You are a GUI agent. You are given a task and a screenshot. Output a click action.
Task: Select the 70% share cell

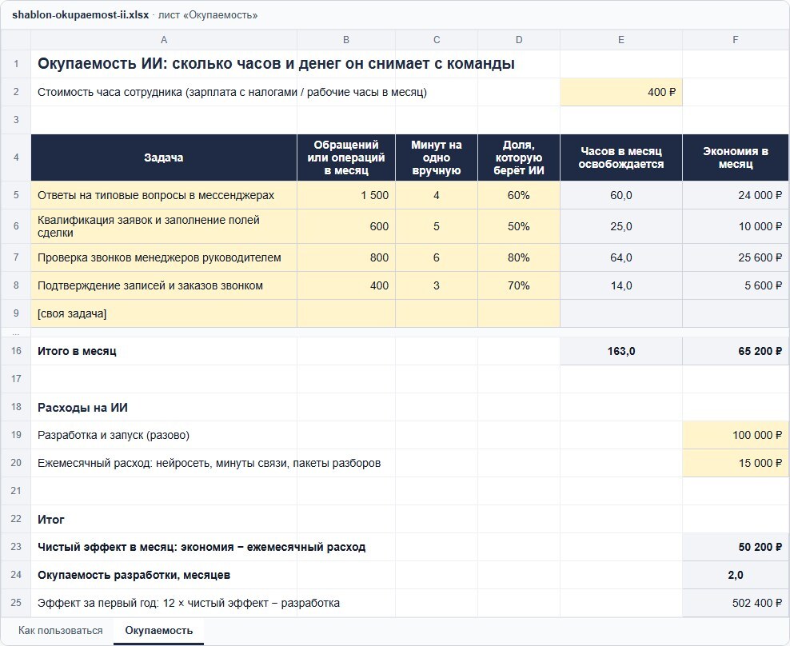pyautogui.click(x=519, y=285)
